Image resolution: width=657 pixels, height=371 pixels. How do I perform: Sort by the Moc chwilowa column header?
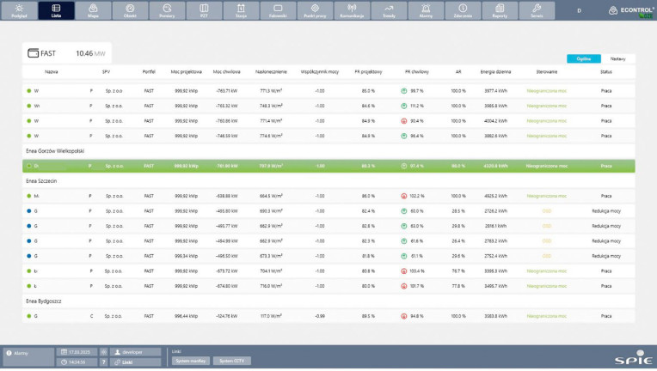click(x=227, y=72)
